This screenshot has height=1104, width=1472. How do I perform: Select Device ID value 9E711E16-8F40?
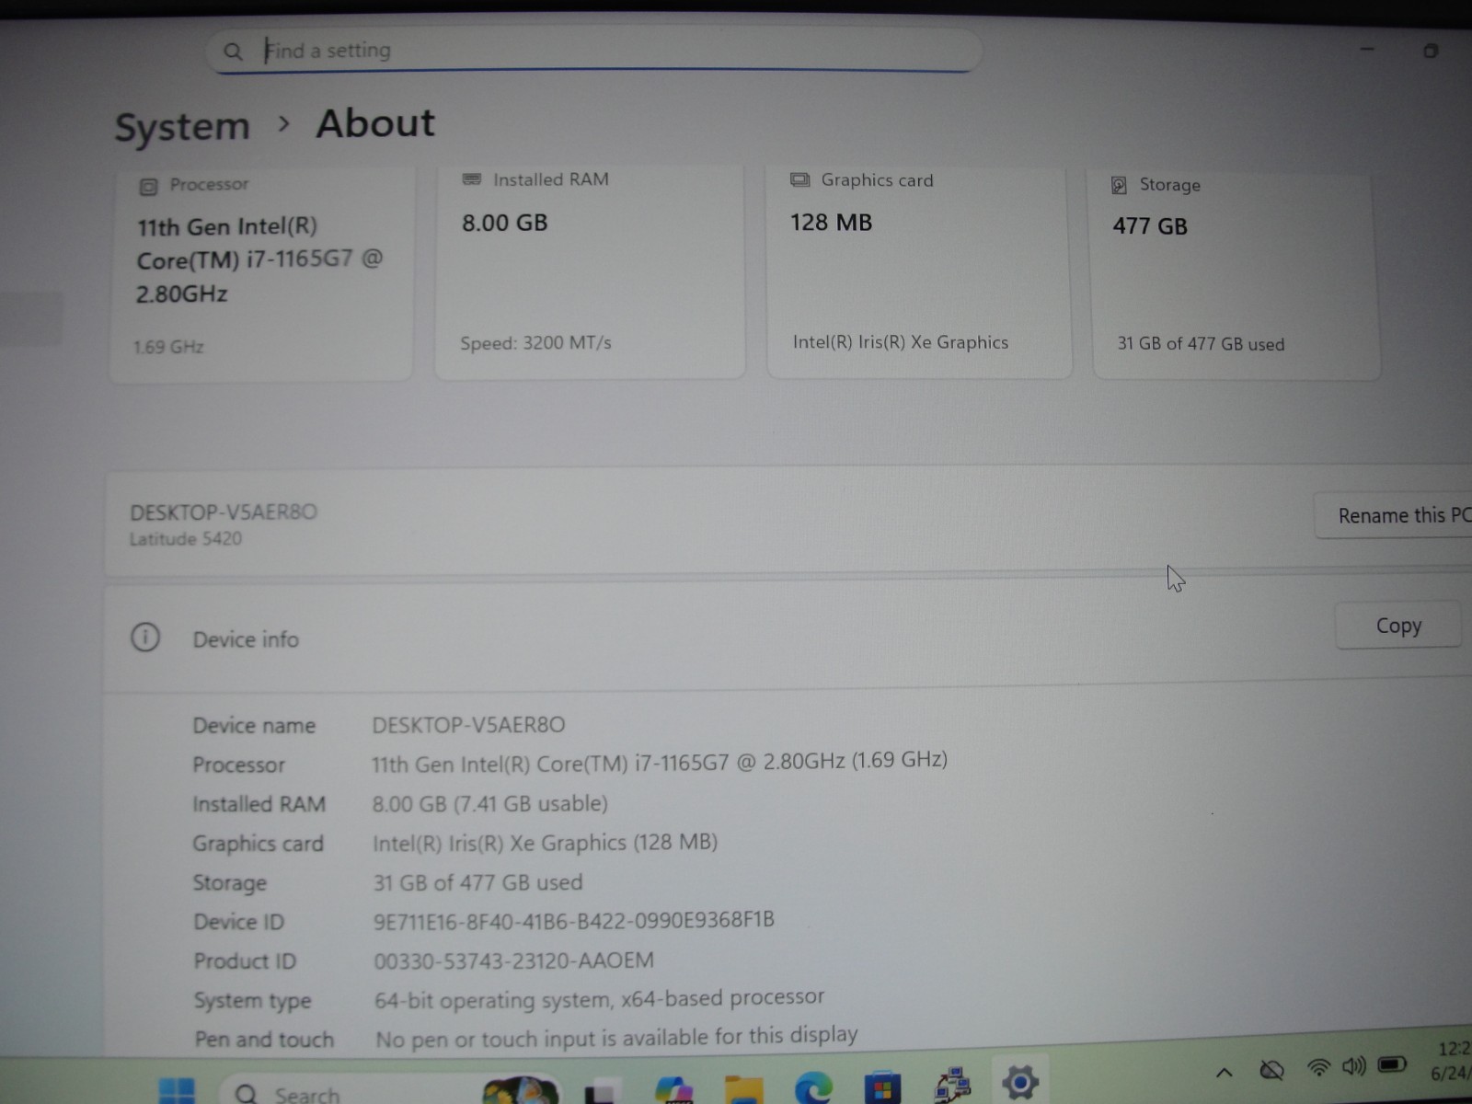coord(573,920)
